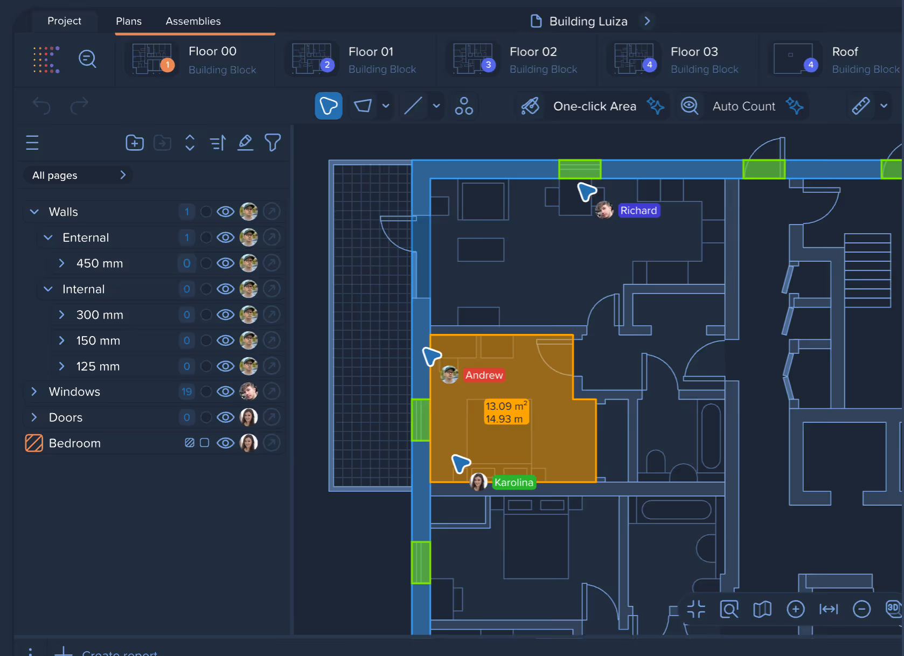Hide the Windows measurements
Viewport: 904px width, 656px height.
(225, 392)
